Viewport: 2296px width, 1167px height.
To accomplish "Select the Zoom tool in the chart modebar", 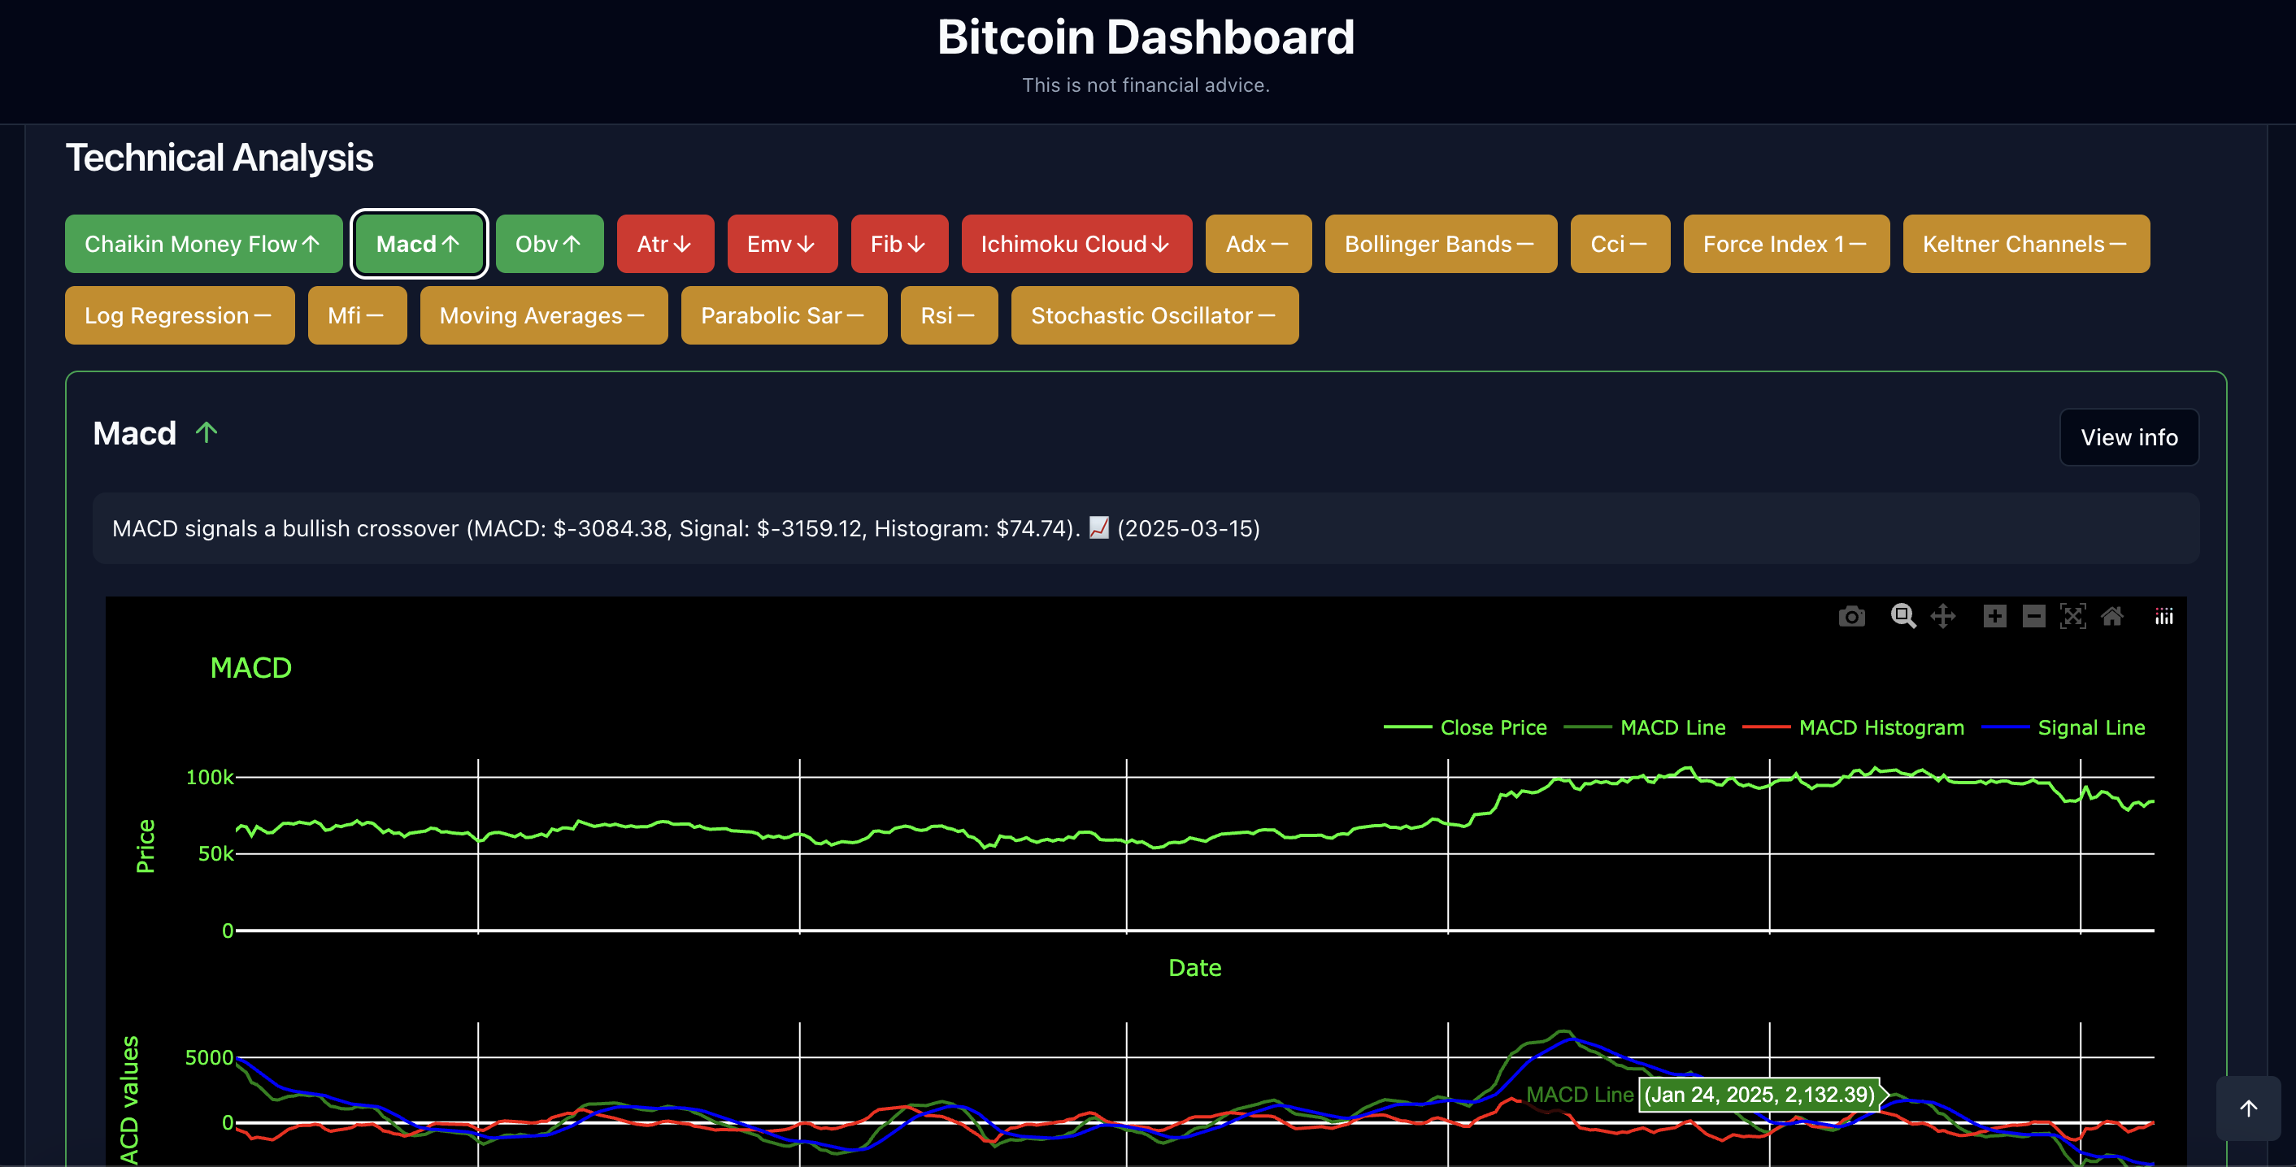I will 1902,617.
